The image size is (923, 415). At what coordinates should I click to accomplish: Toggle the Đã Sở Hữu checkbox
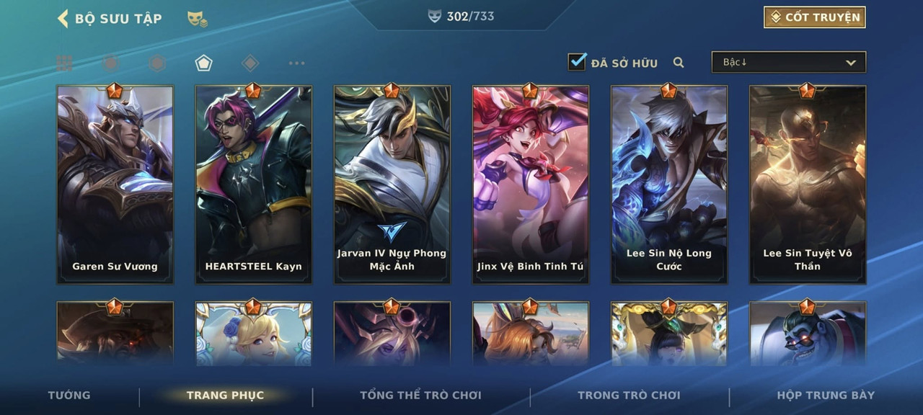pos(577,62)
